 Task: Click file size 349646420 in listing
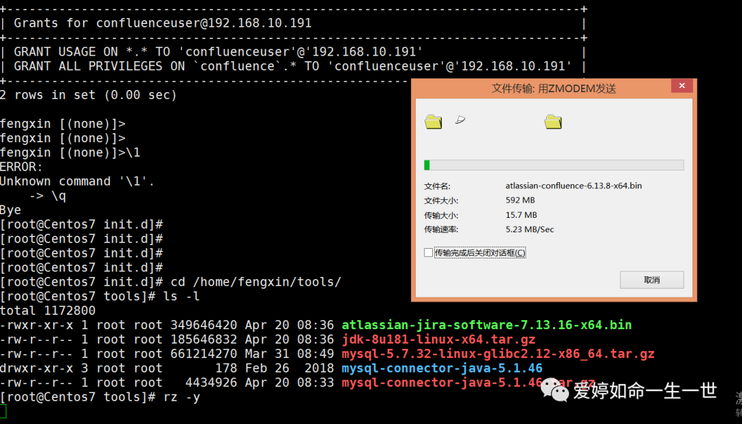coord(204,325)
